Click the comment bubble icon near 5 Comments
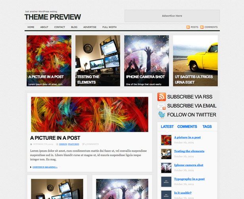This screenshot has height=199, width=244. [83, 144]
